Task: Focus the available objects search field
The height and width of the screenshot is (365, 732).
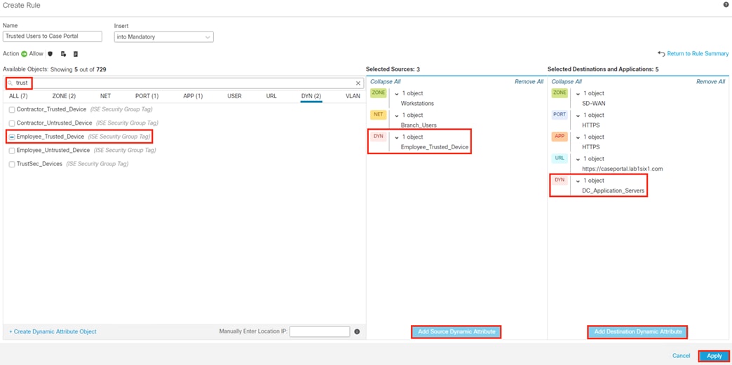Action: tap(184, 83)
